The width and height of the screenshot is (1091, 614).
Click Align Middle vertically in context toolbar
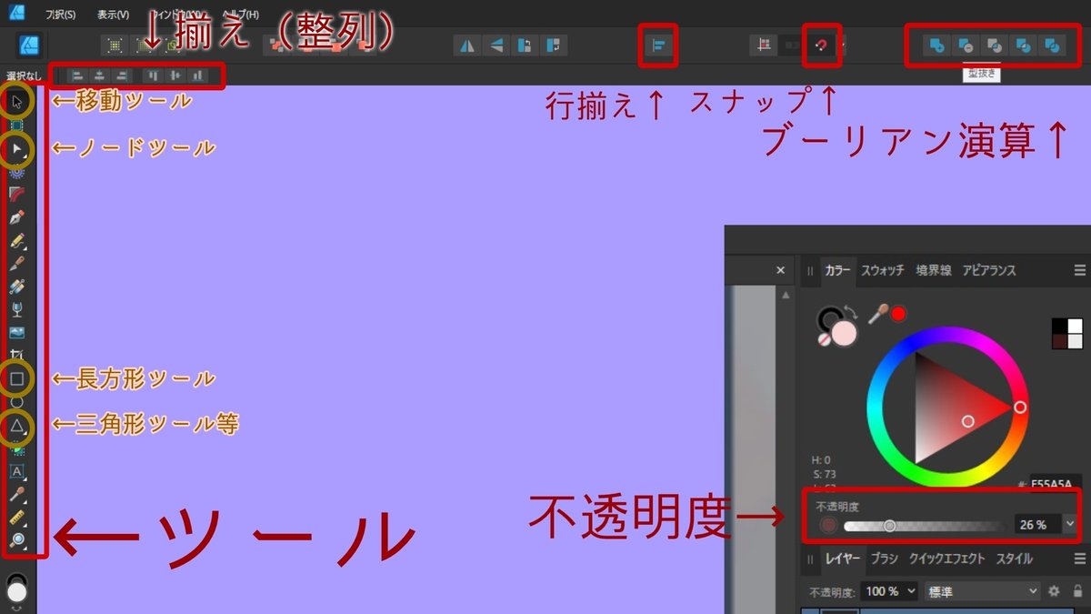click(x=175, y=75)
